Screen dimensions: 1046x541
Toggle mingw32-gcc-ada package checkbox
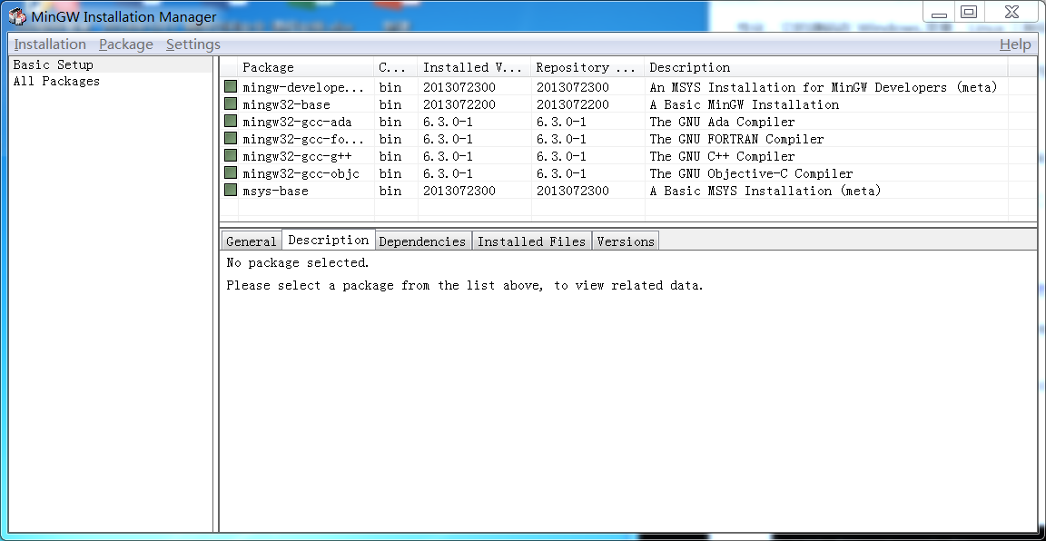(x=230, y=122)
